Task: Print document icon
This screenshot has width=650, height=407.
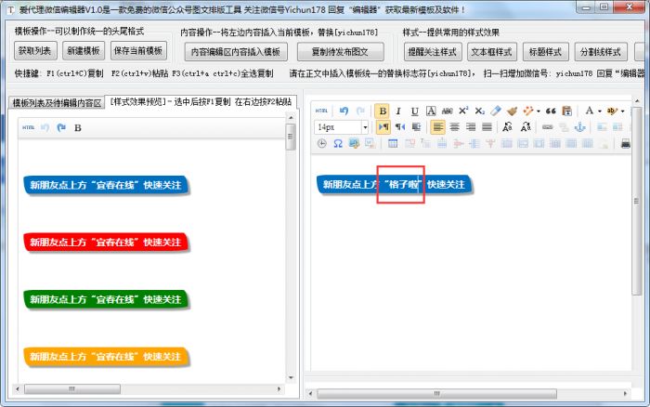Action: pos(626,143)
